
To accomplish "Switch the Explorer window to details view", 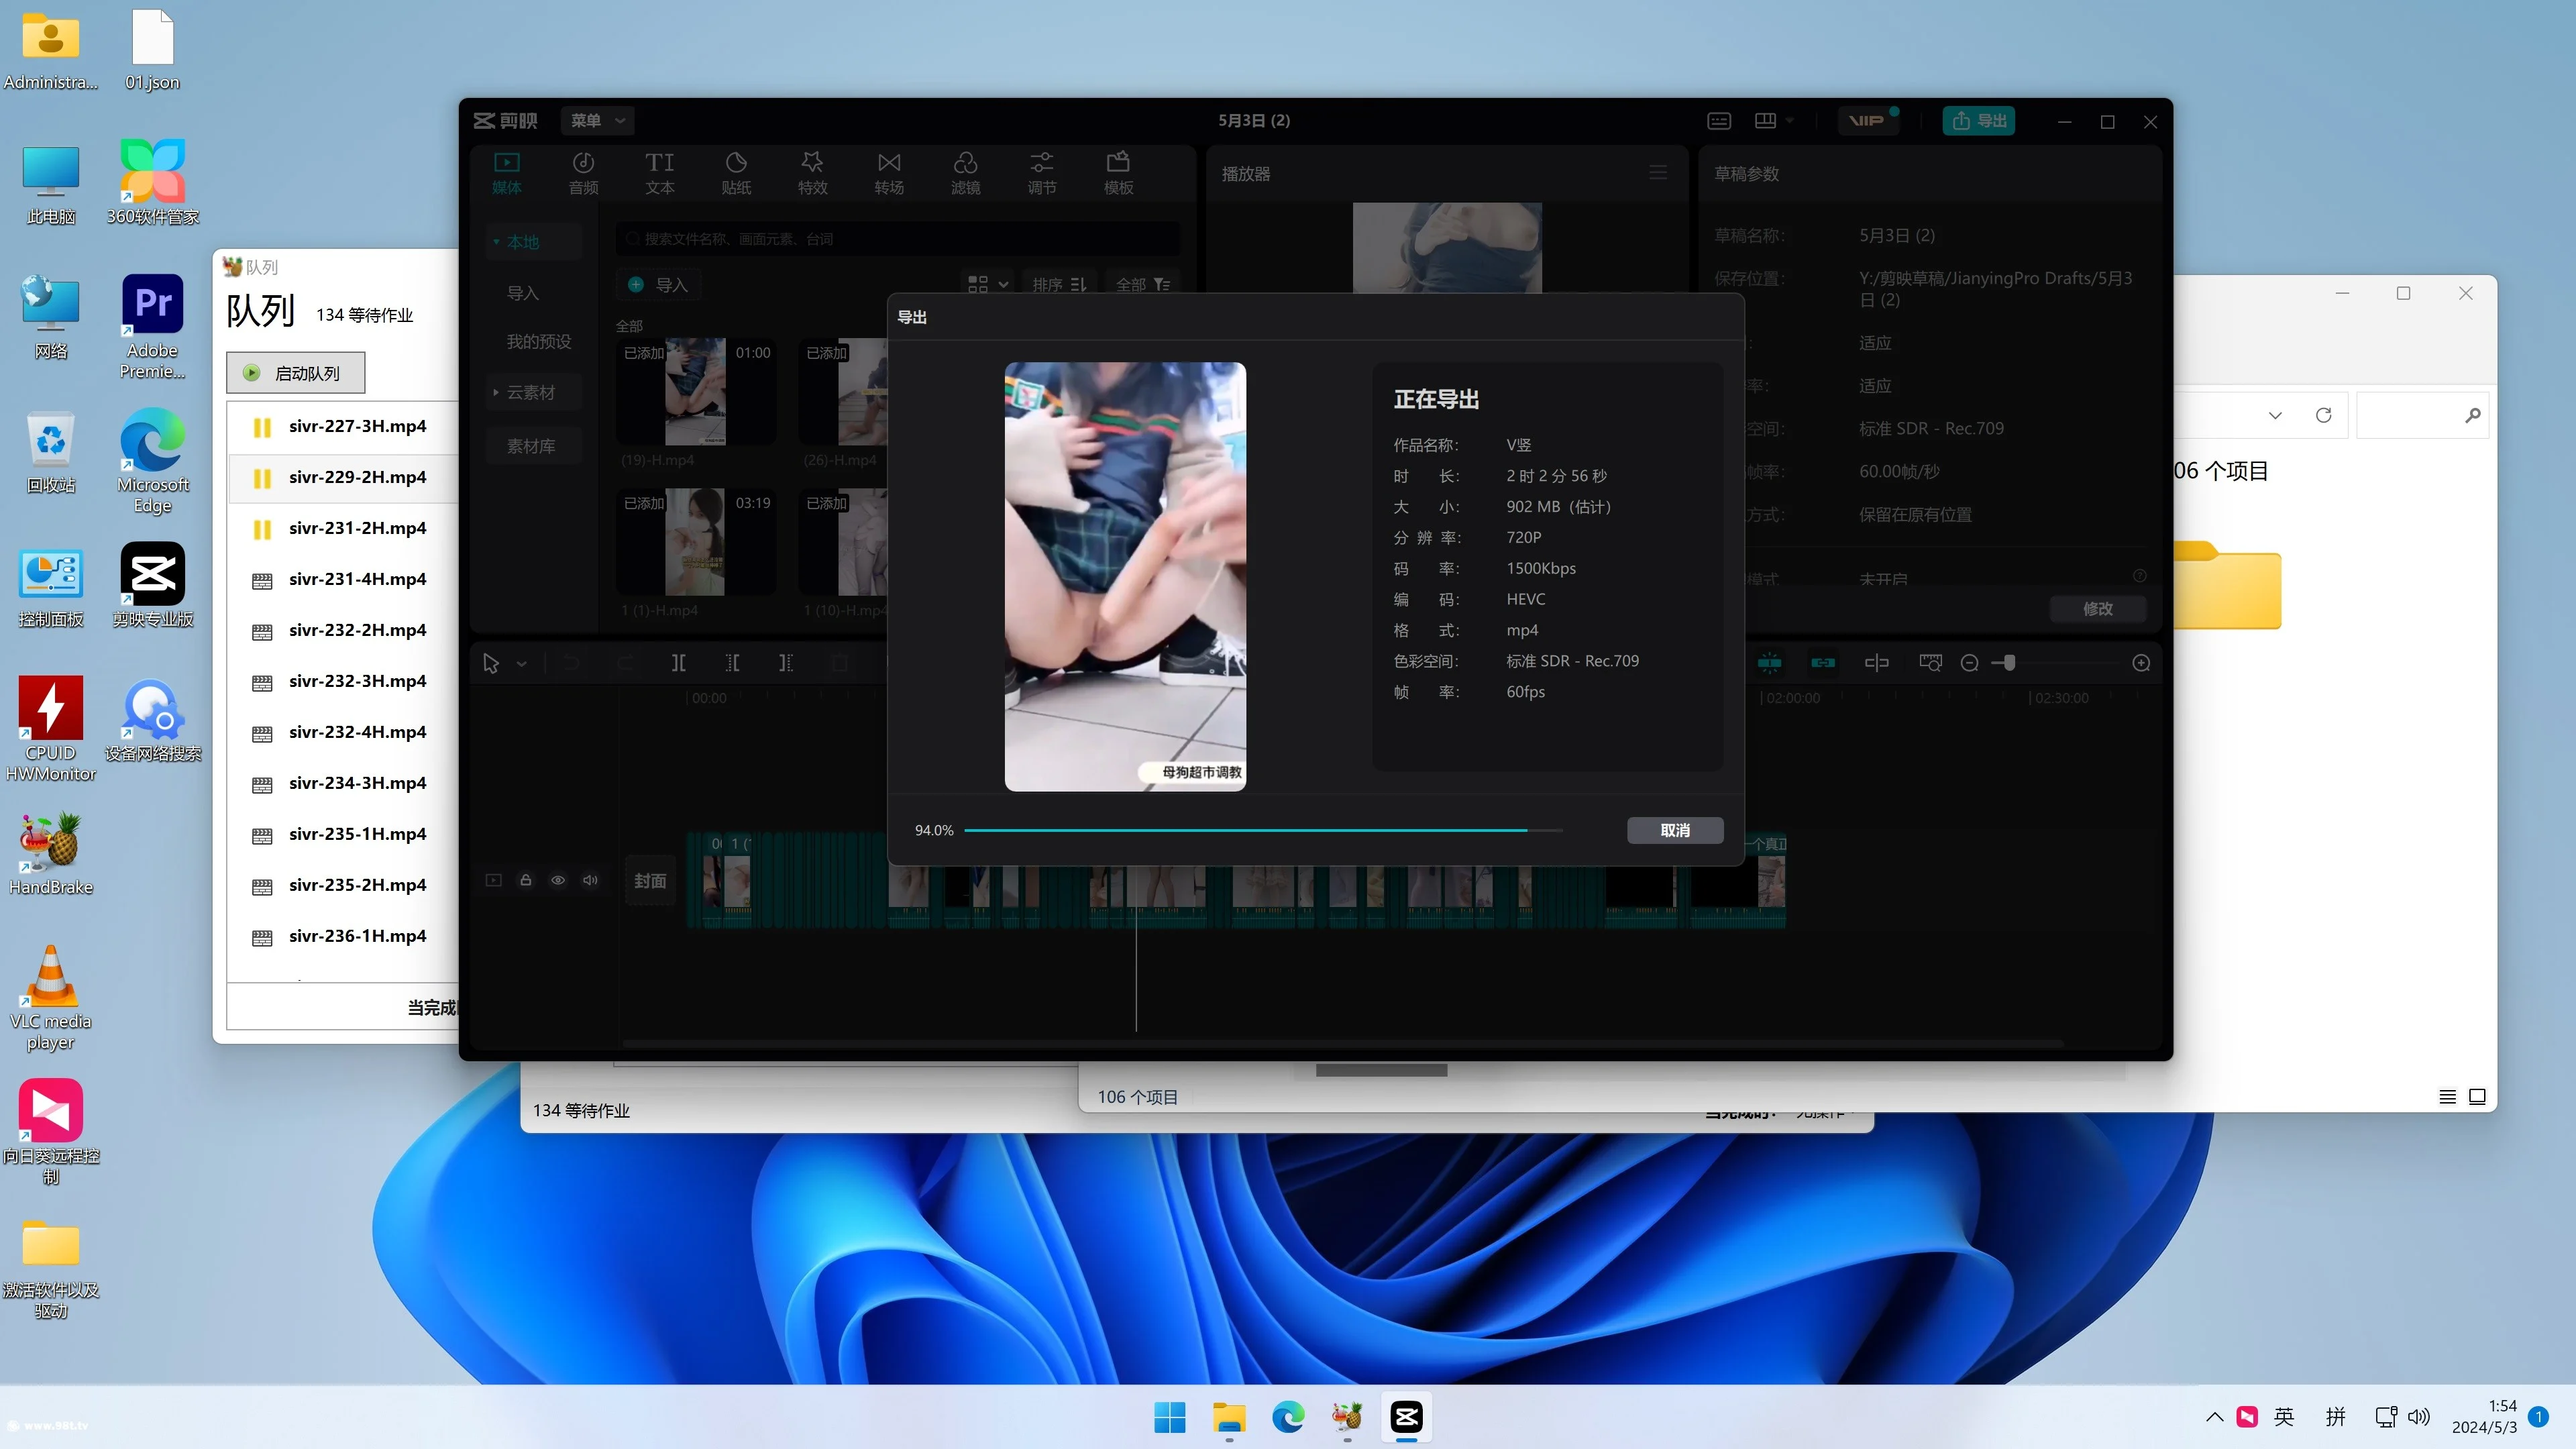I will tap(2447, 1097).
